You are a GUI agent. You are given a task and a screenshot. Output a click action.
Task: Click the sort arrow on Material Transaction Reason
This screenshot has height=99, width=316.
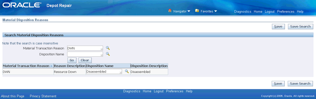(x=51, y=66)
